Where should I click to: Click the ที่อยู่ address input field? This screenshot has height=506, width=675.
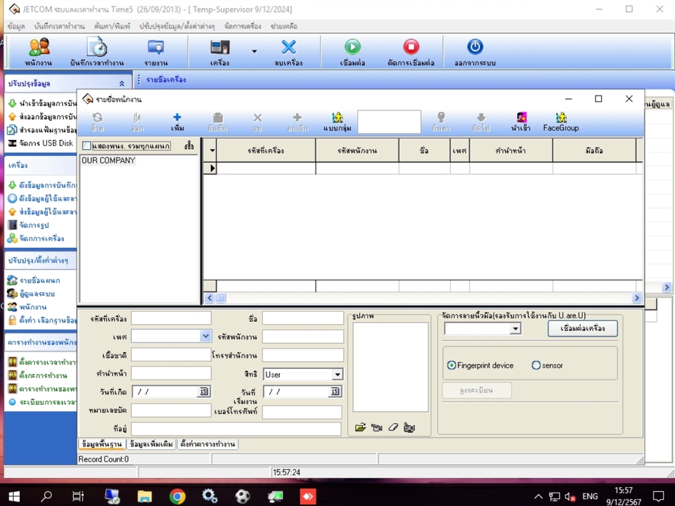(x=236, y=429)
